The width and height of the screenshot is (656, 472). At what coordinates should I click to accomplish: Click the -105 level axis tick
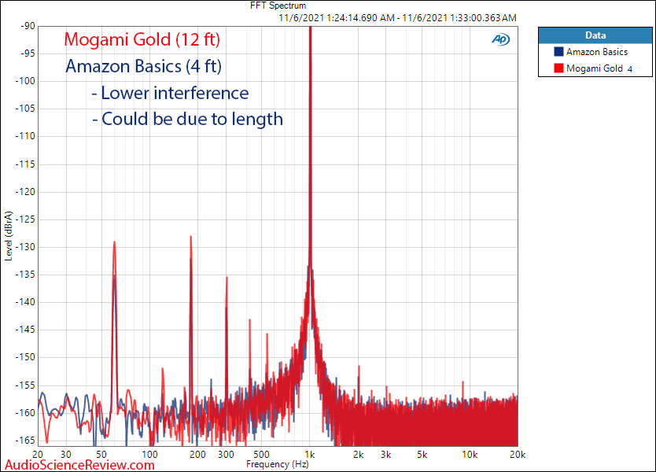point(25,109)
